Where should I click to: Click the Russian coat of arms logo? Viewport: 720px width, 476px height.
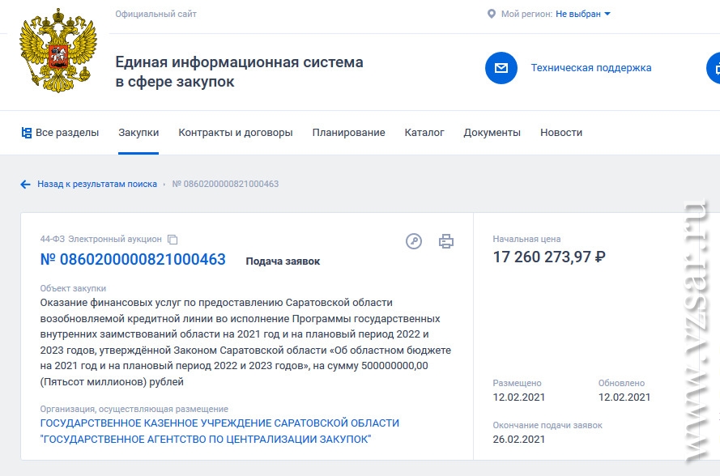58,50
